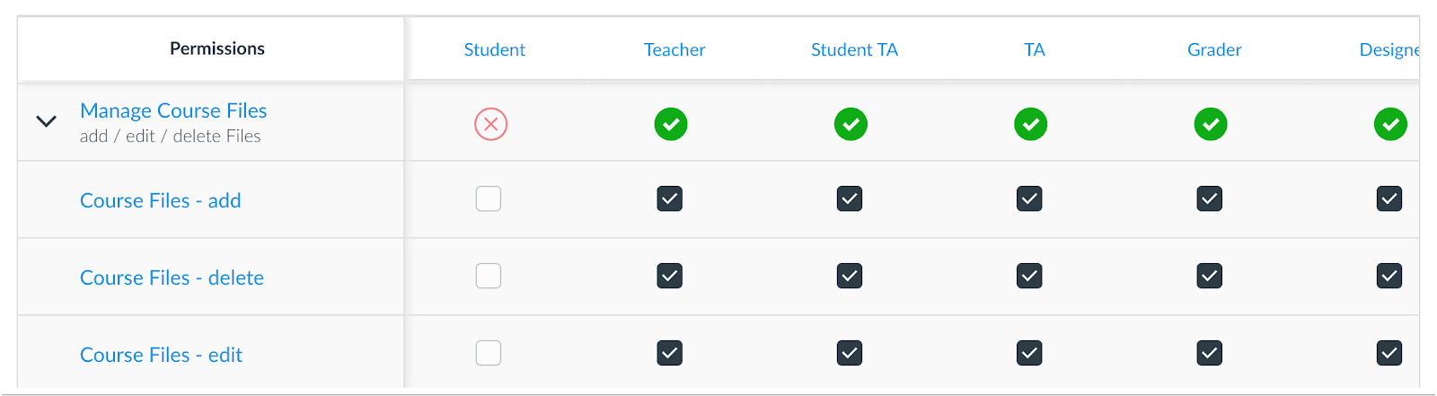Screen dimensions: 1437x396
Task: Click the red disabled icon for Student
Action: coord(491,124)
